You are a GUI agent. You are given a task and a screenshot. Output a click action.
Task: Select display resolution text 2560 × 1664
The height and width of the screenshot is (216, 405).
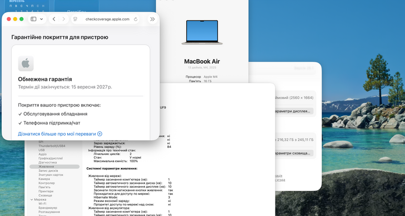(301, 97)
